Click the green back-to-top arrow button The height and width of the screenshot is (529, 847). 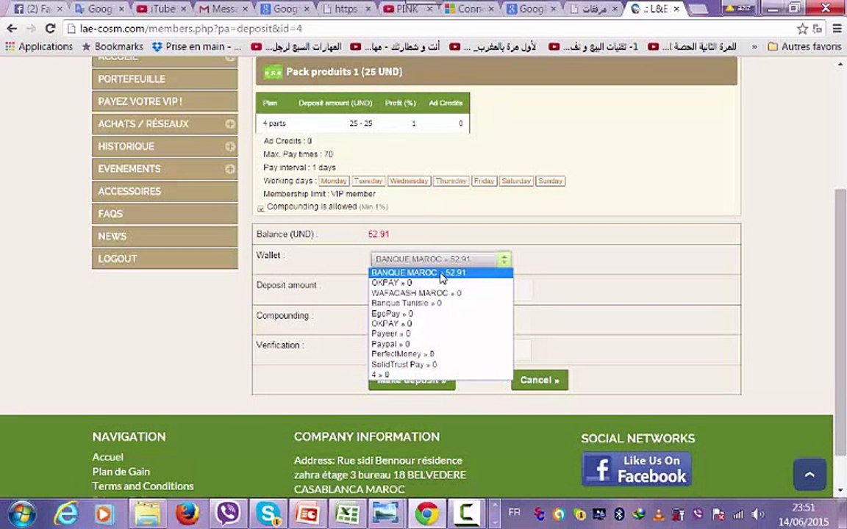[x=810, y=475]
